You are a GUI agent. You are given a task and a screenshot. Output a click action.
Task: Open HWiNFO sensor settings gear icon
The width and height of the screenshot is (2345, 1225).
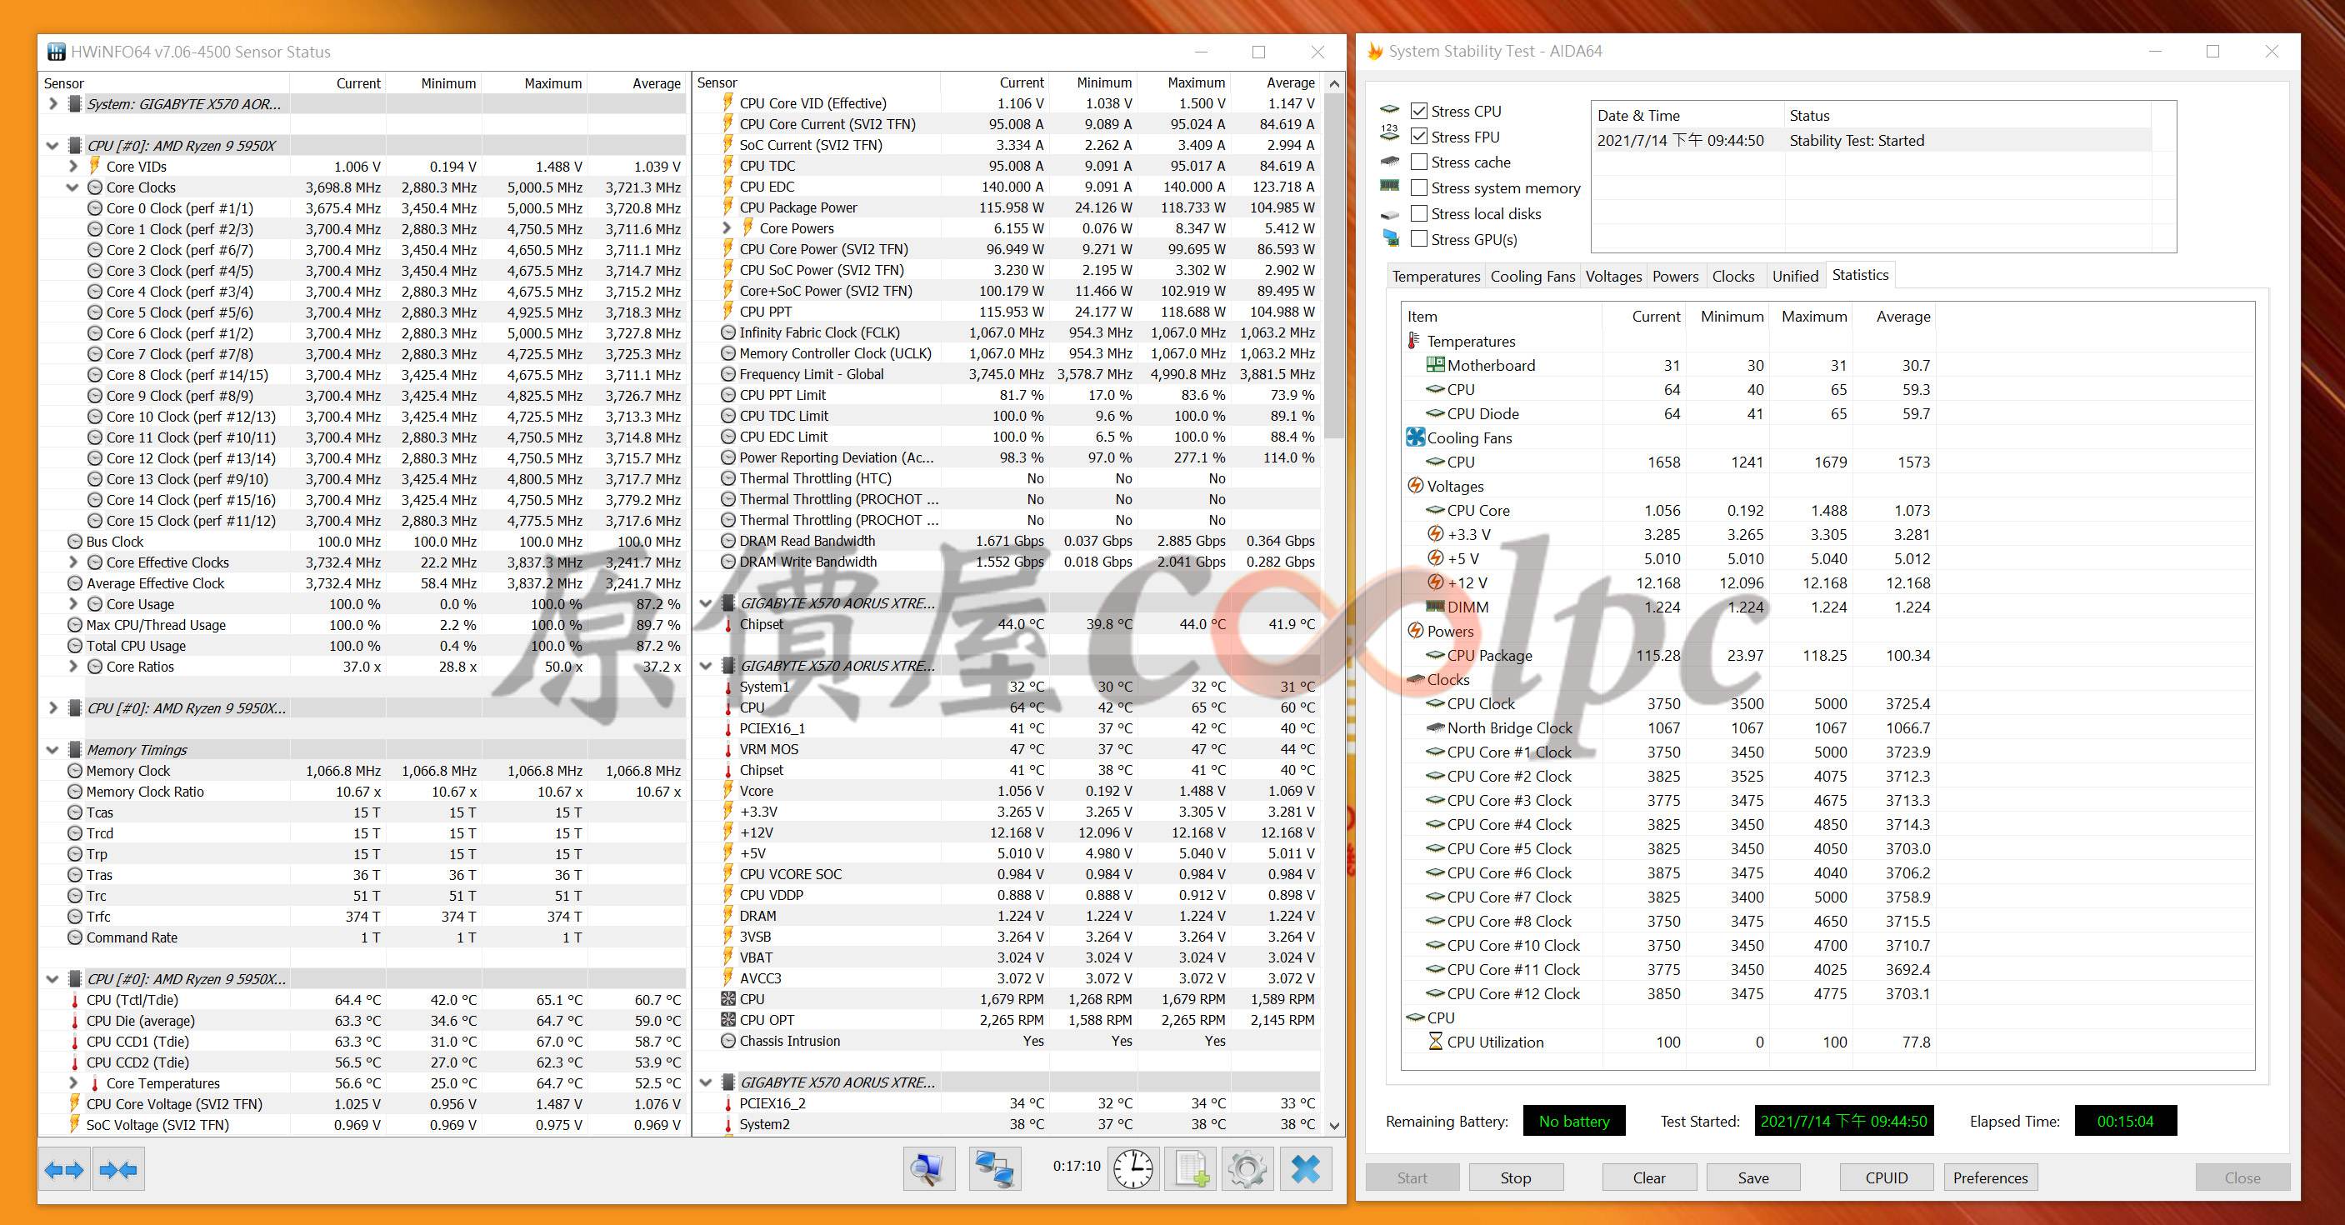click(x=1247, y=1168)
